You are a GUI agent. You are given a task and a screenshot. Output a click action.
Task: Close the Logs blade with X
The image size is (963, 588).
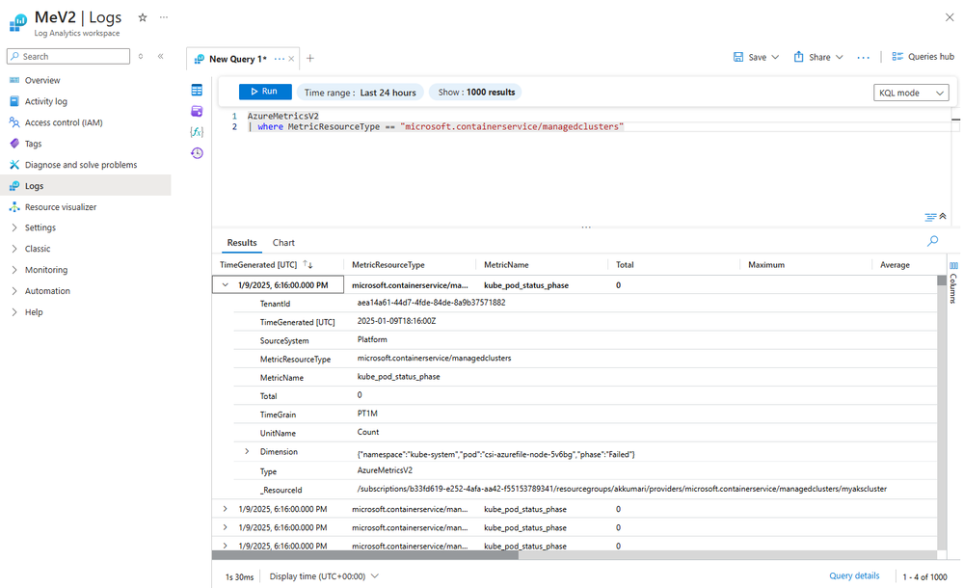point(950,17)
